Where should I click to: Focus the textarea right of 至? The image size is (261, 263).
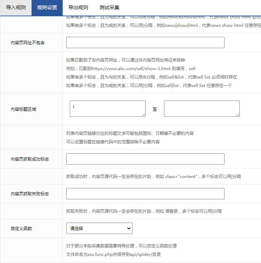[202, 108]
